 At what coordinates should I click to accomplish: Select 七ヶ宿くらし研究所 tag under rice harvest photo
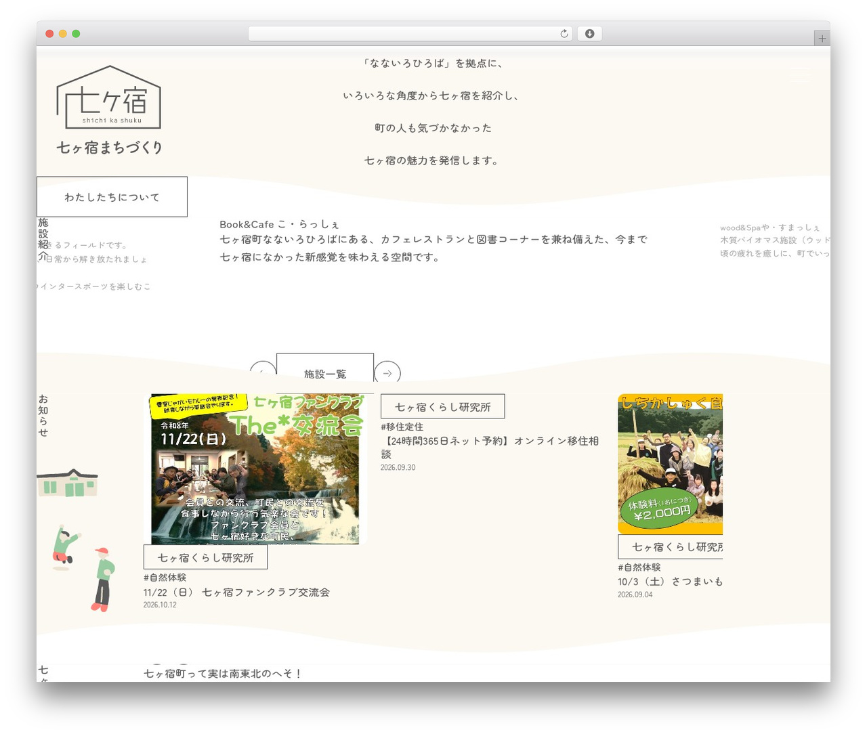tap(671, 546)
